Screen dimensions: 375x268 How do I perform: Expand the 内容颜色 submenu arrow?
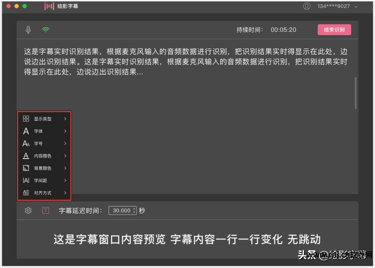65,156
